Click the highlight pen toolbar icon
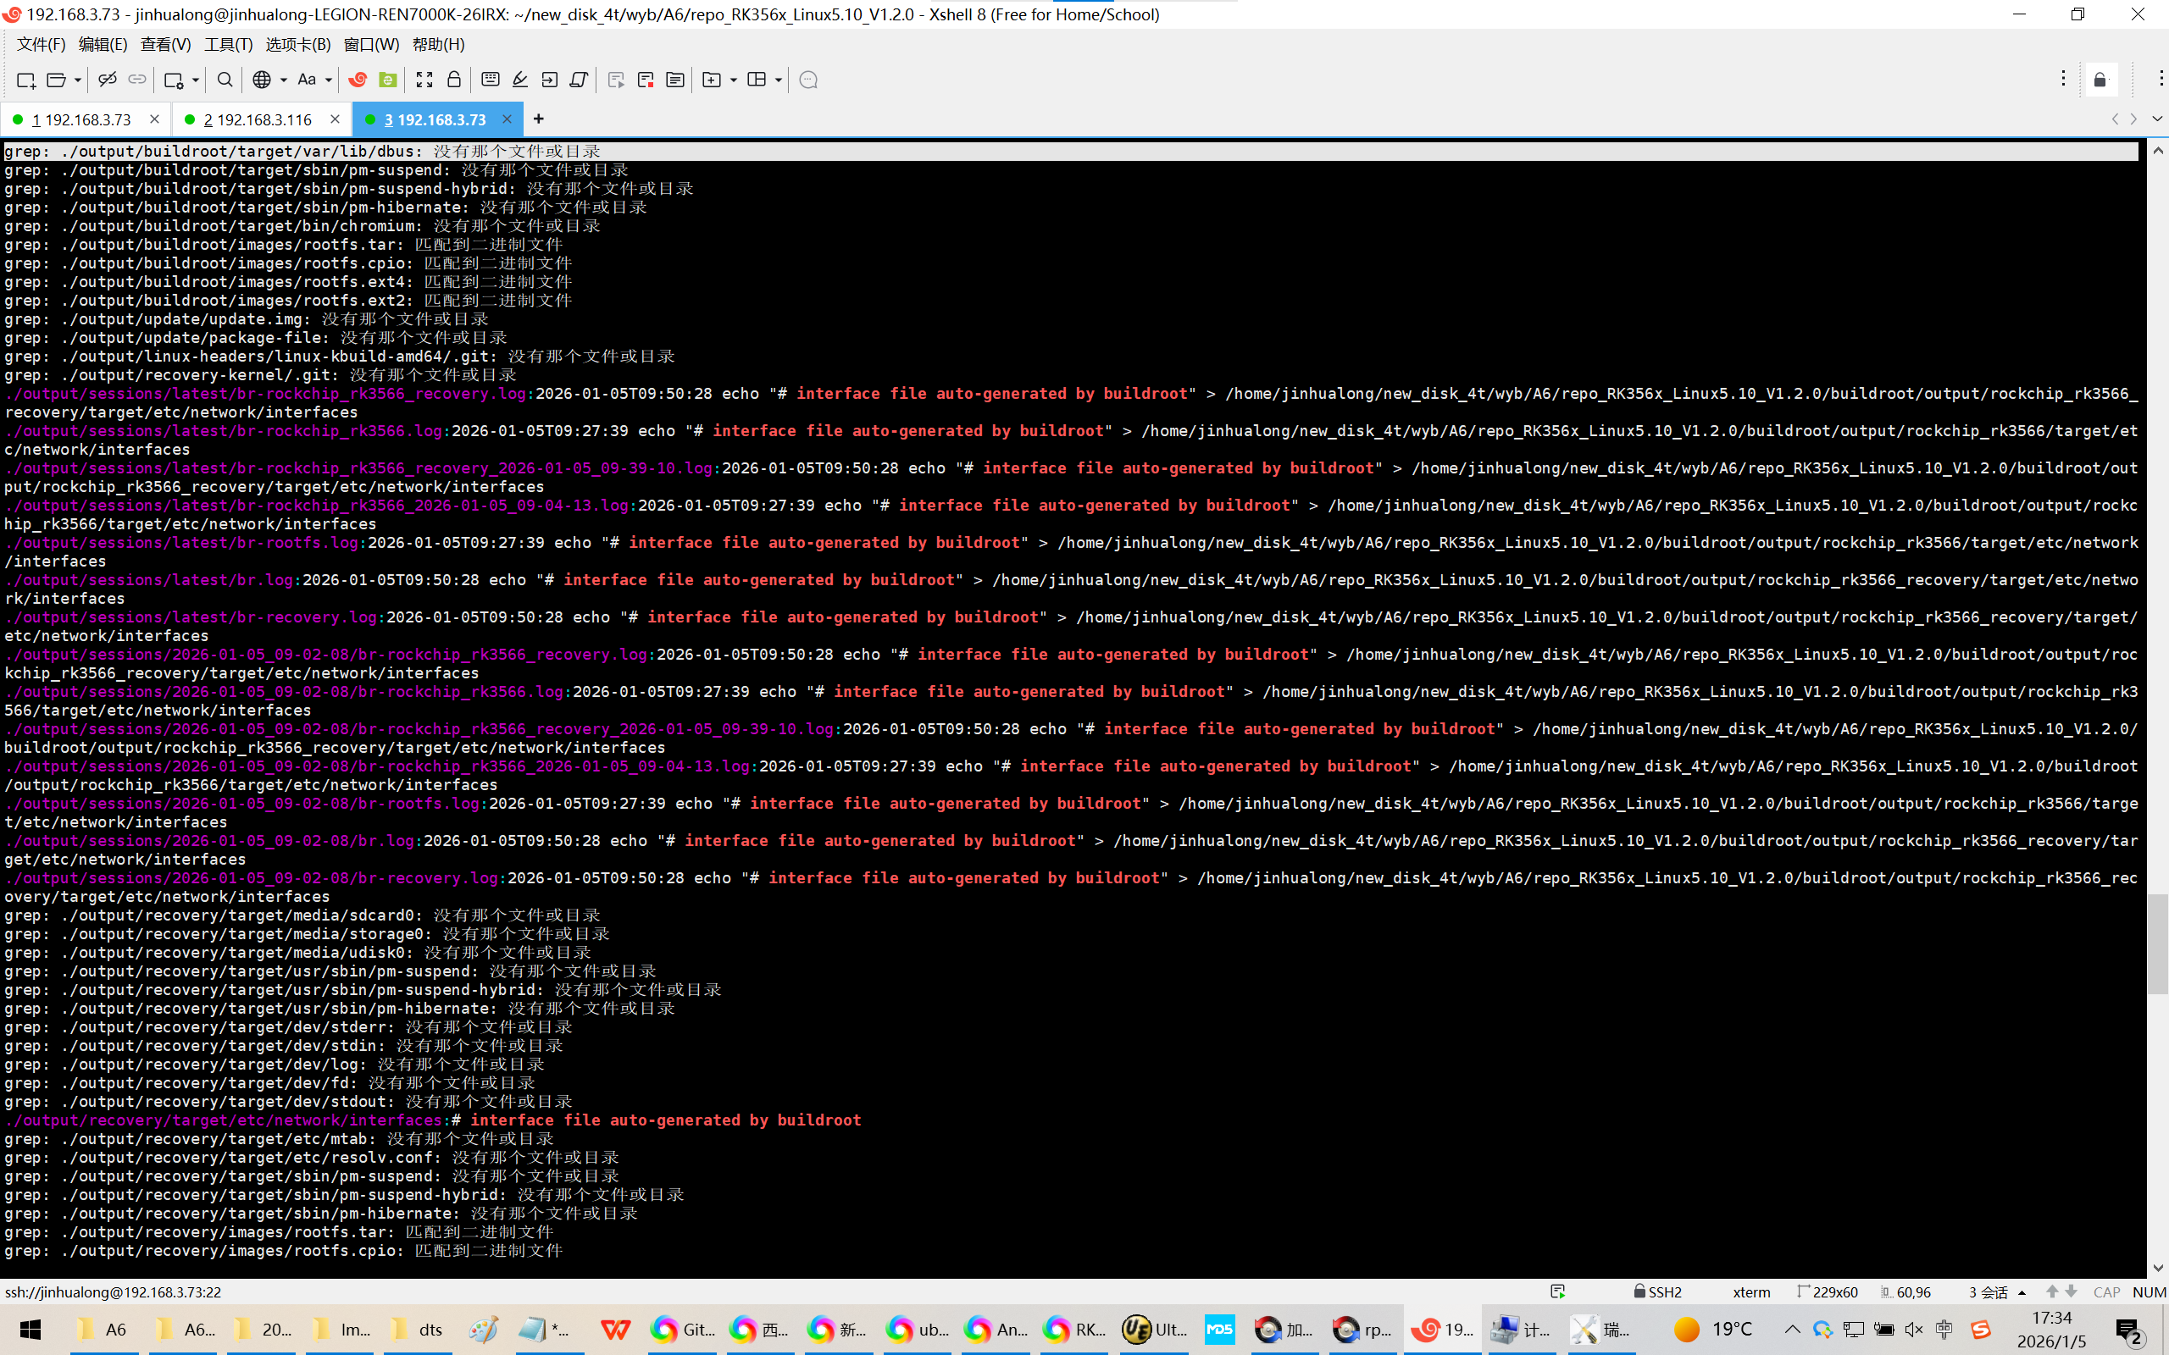Viewport: 2169px width, 1355px height. pos(520,80)
